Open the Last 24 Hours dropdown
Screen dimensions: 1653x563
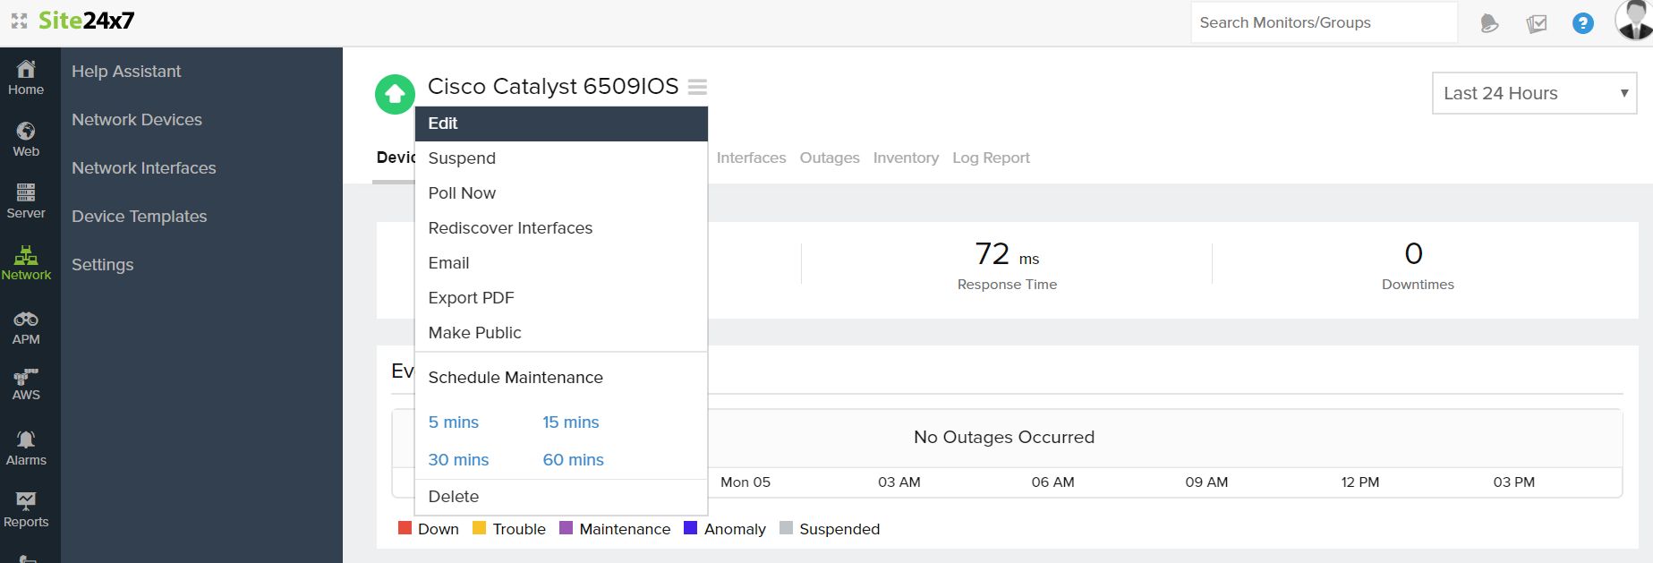(1534, 93)
